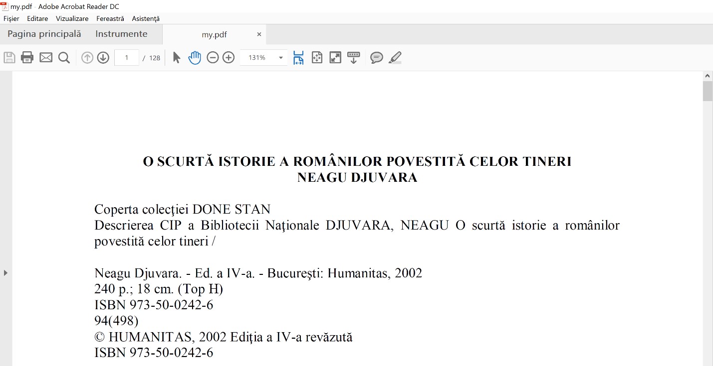Zoom in with plus icon

pyautogui.click(x=229, y=58)
